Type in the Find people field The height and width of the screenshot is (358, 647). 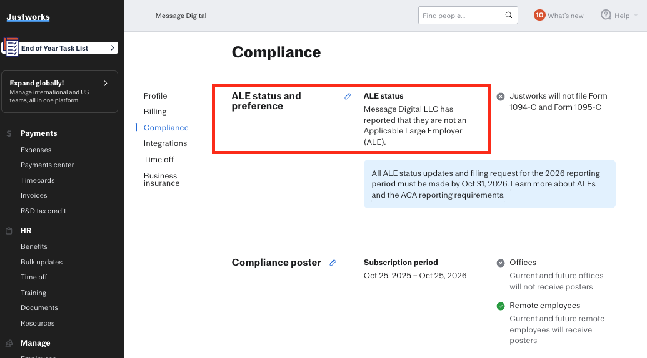tap(461, 16)
